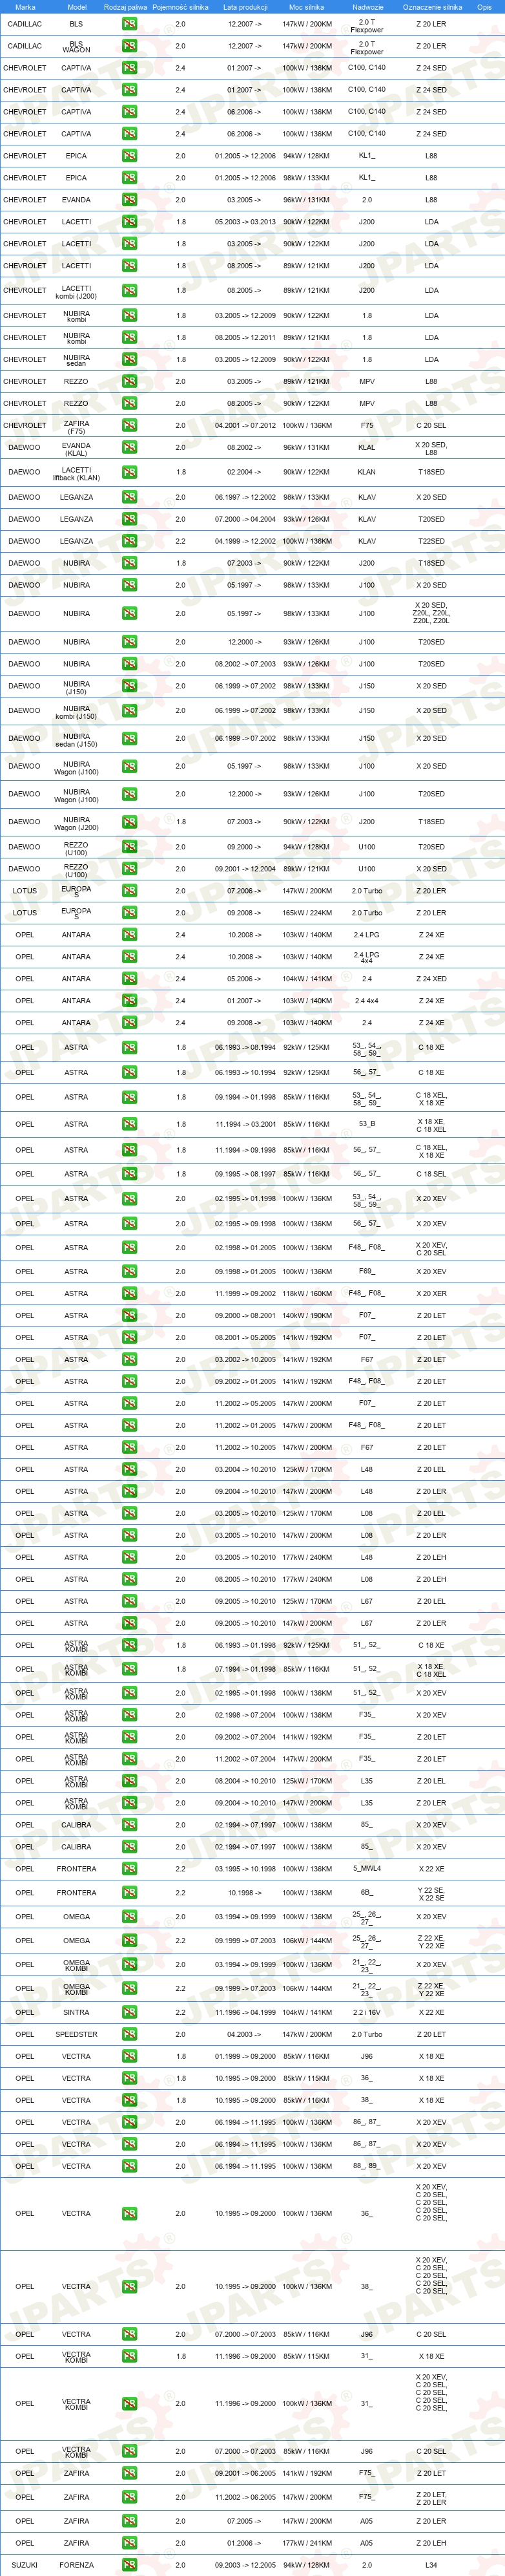Viewport: 505px width, 2576px height.
Task: Click fuel icon in Lotus EUROPA S 165kW row
Action: click(130, 913)
